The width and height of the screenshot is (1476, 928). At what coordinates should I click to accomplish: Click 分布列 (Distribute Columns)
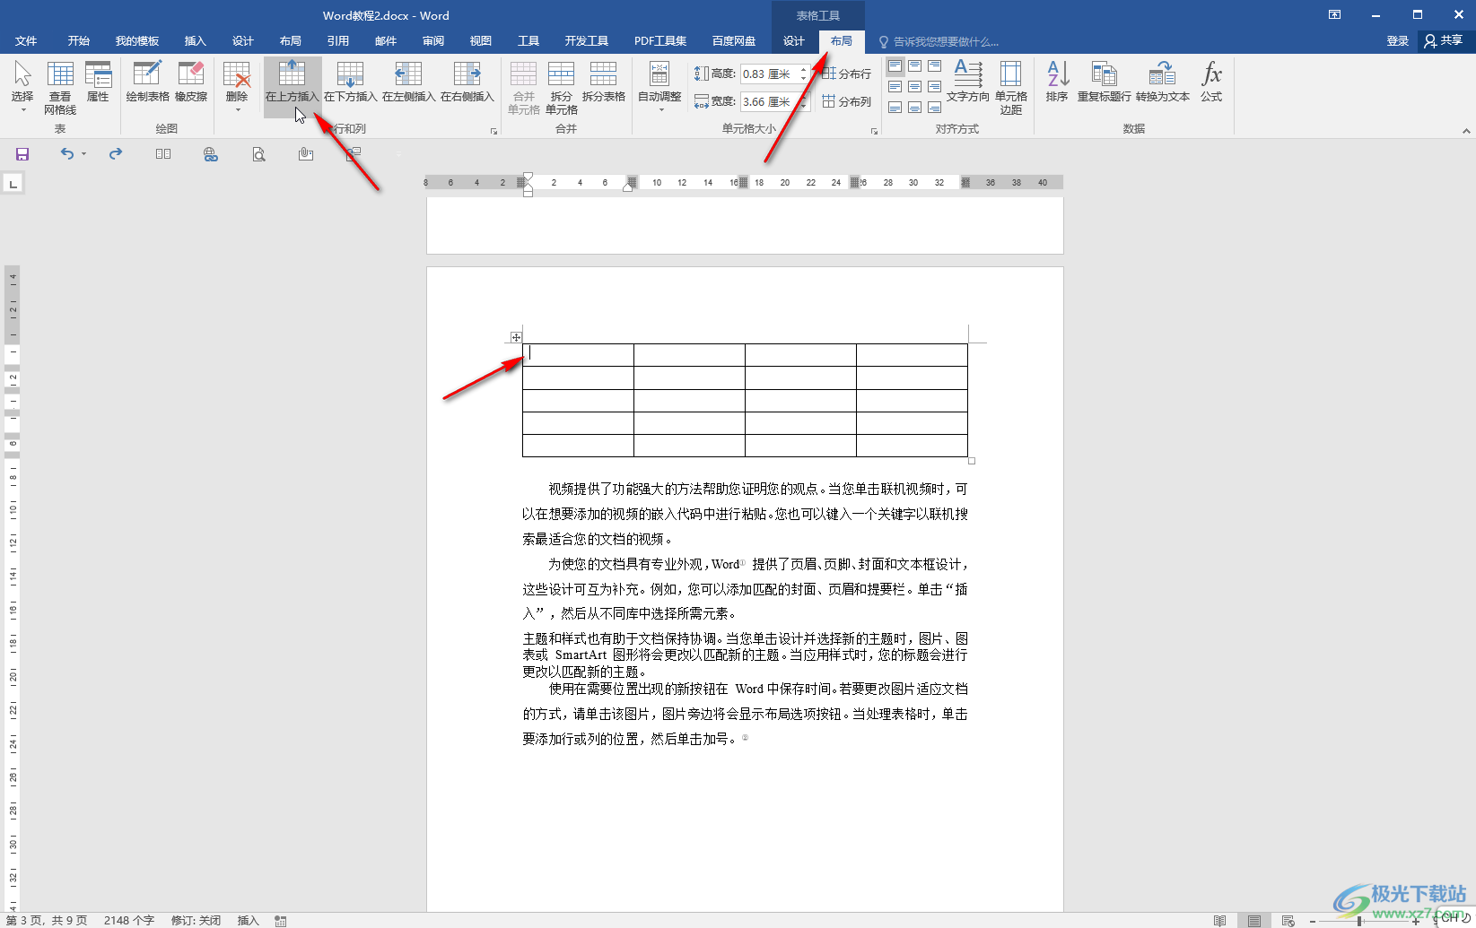(846, 101)
